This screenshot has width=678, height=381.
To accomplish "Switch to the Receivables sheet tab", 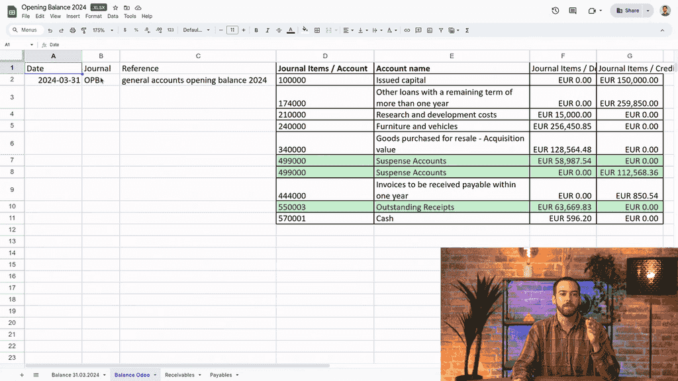I will point(180,375).
